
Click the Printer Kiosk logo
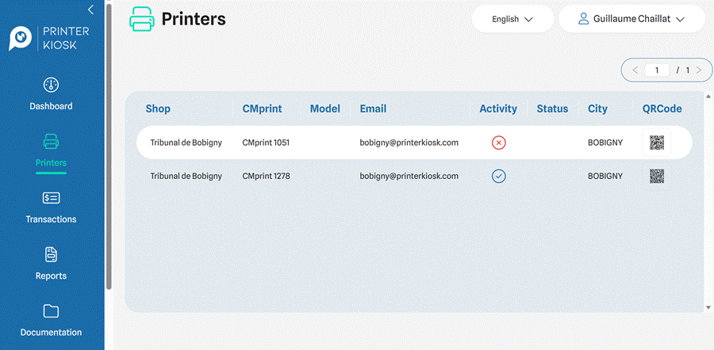49,38
